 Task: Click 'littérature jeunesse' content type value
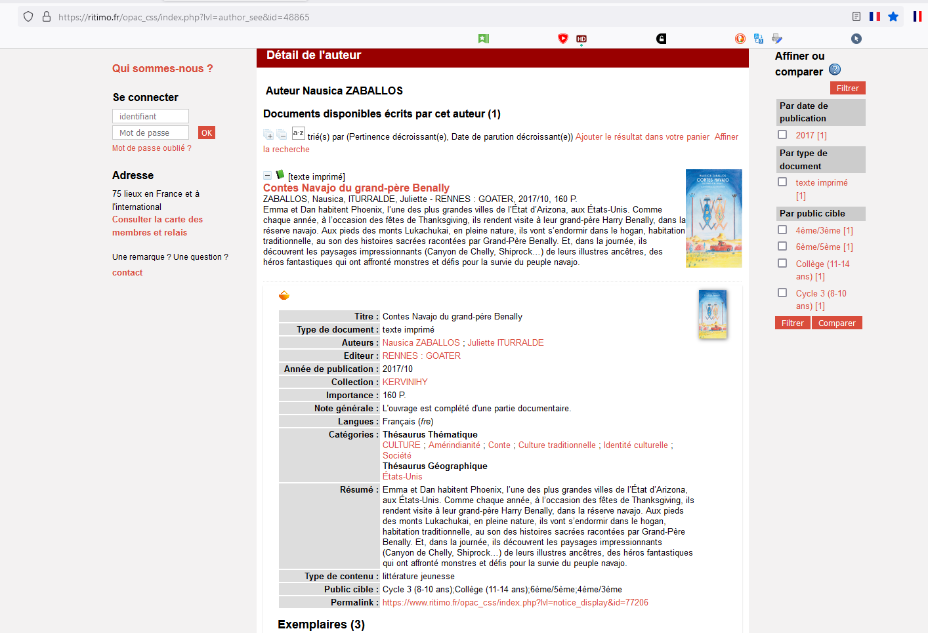point(419,576)
